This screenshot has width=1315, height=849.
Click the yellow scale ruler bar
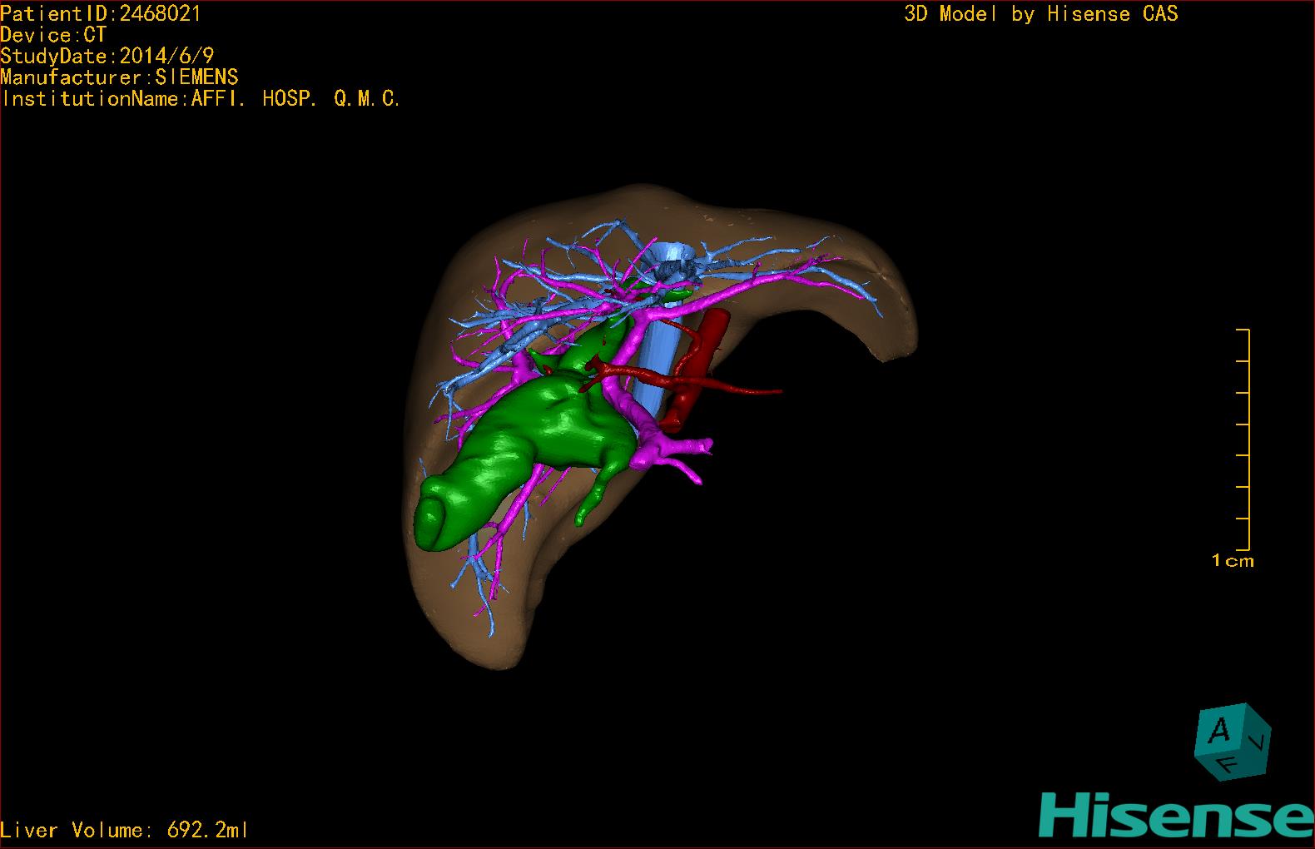click(1243, 439)
